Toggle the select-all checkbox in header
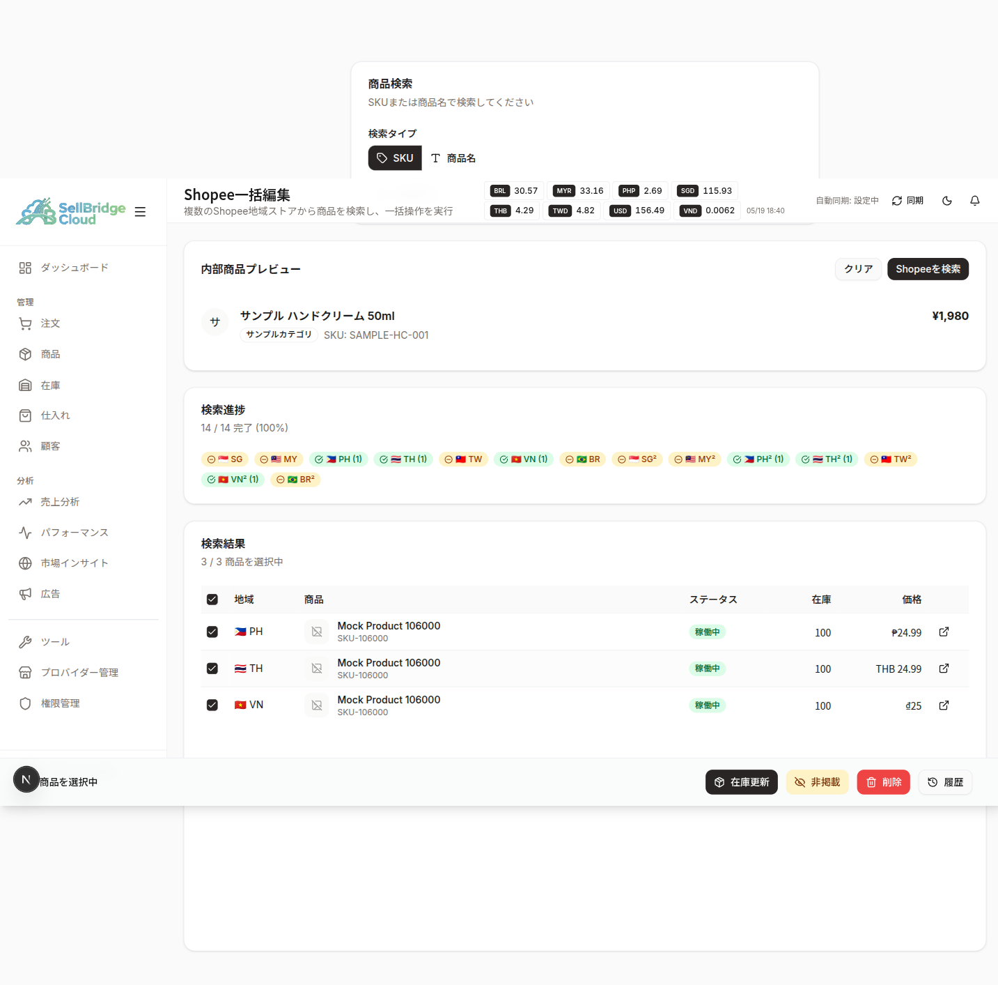The image size is (998, 985). (x=212, y=600)
